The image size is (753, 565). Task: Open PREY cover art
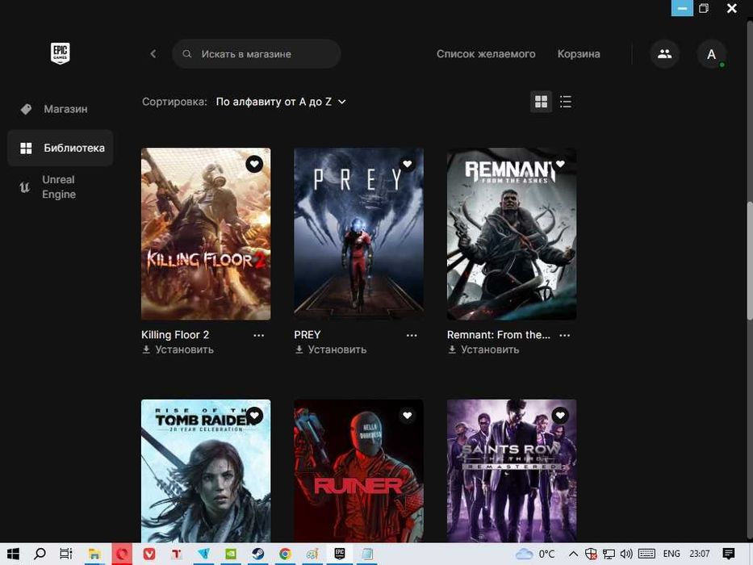[x=358, y=234]
